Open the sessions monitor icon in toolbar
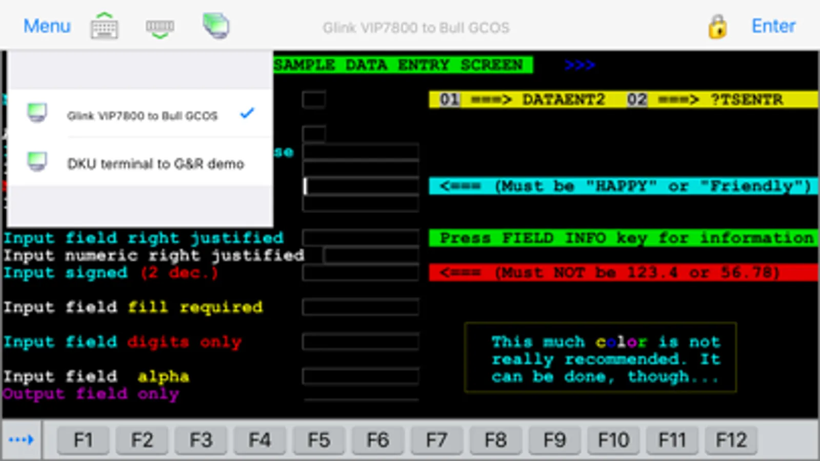820x461 pixels. pyautogui.click(x=216, y=26)
